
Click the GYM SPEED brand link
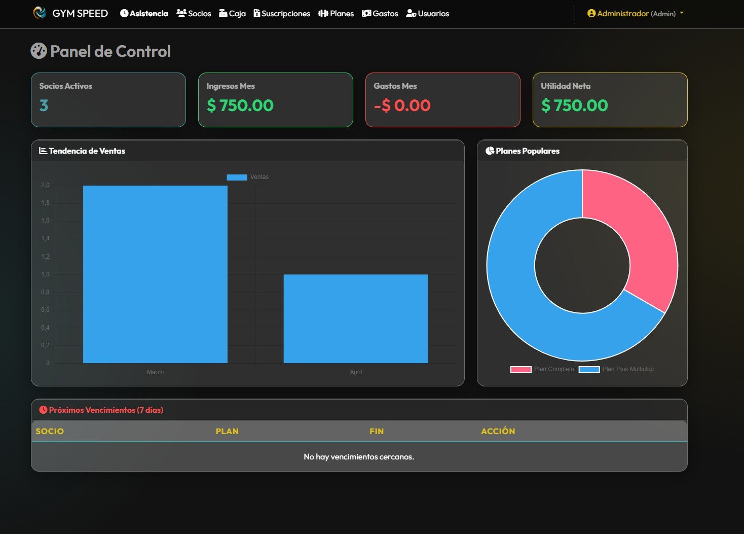point(80,13)
